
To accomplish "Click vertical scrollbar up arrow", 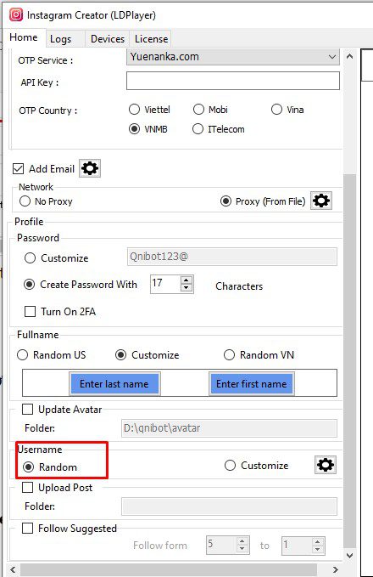I will [x=349, y=56].
